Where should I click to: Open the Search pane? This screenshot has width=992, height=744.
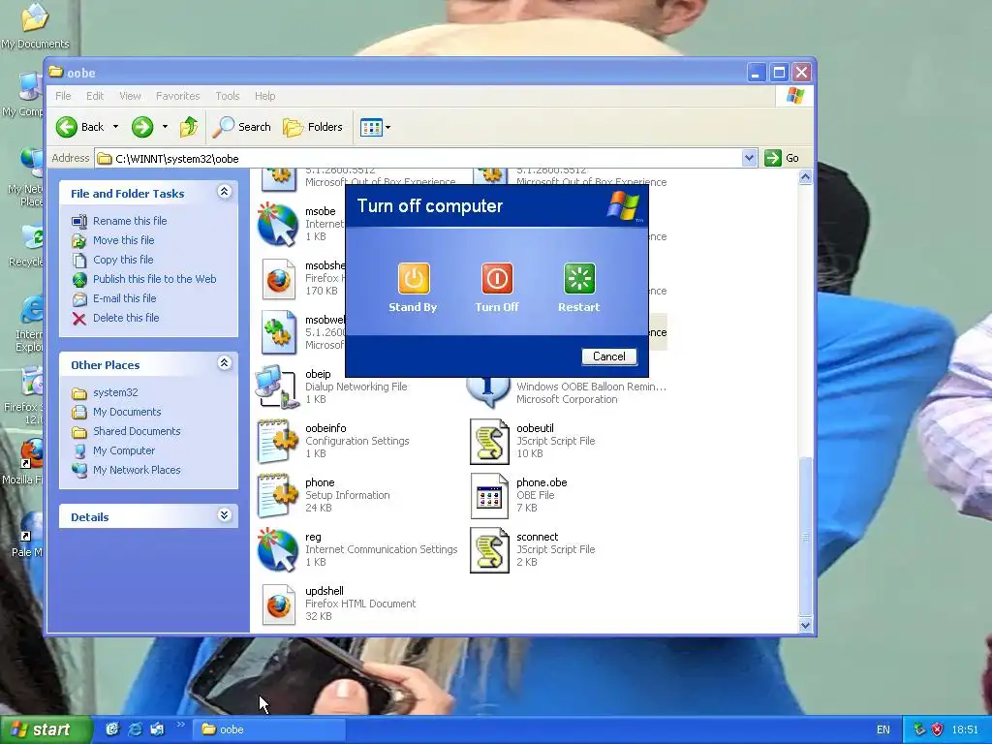point(241,127)
